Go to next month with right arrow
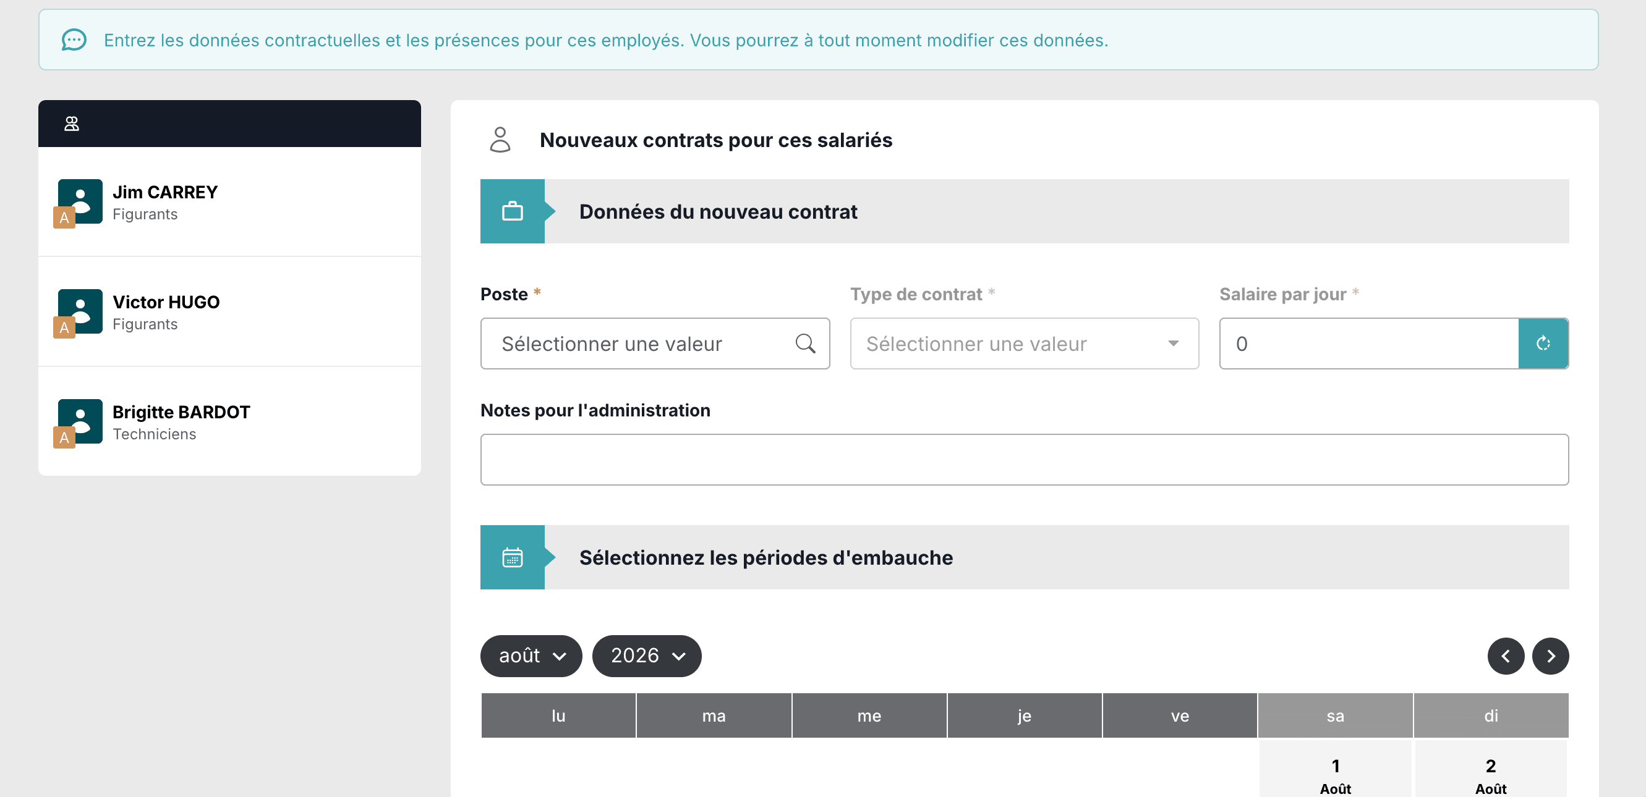This screenshot has width=1646, height=797. point(1550,656)
